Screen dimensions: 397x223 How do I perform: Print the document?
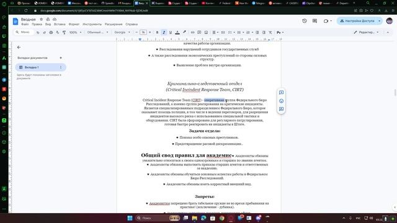point(51,32)
